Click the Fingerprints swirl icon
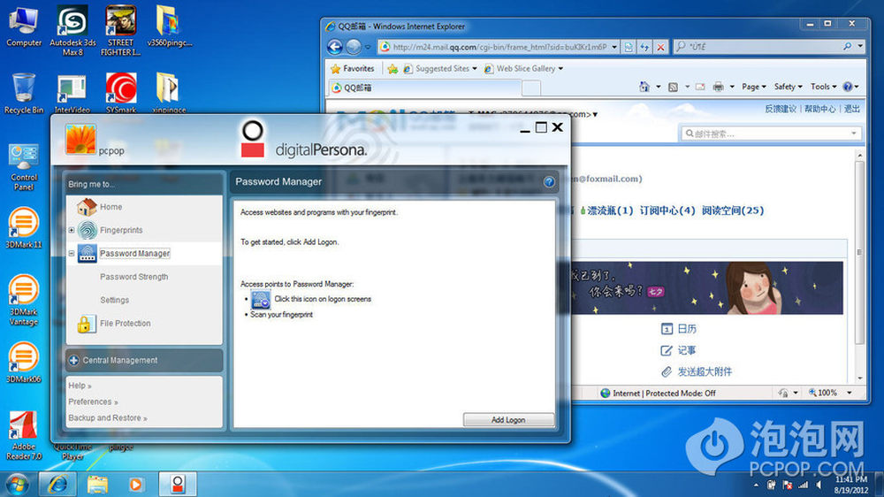Image resolution: width=884 pixels, height=497 pixels. 88,230
